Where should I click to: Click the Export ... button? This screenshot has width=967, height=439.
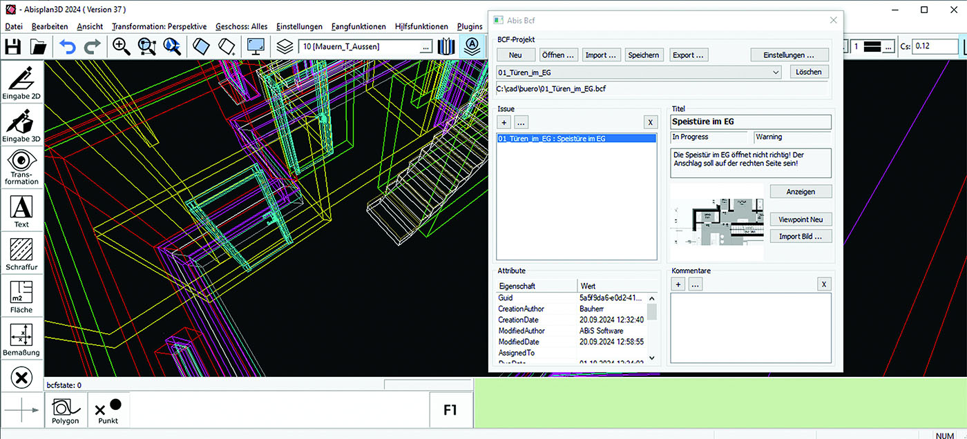689,55
